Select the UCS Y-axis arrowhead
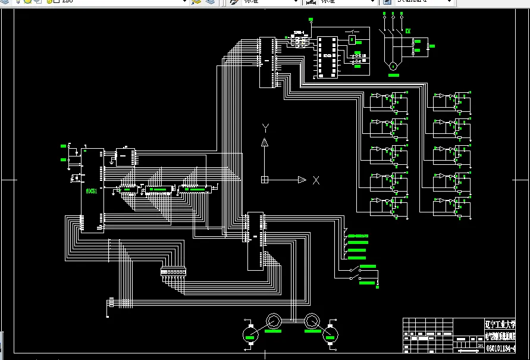This screenshot has width=530, height=360. (265, 142)
